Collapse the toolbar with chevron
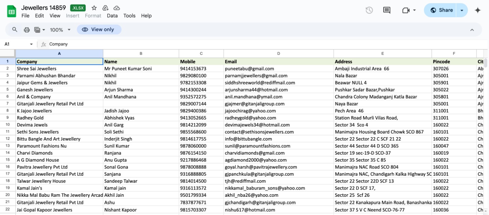This screenshot has height=215, width=489. pyautogui.click(x=472, y=30)
